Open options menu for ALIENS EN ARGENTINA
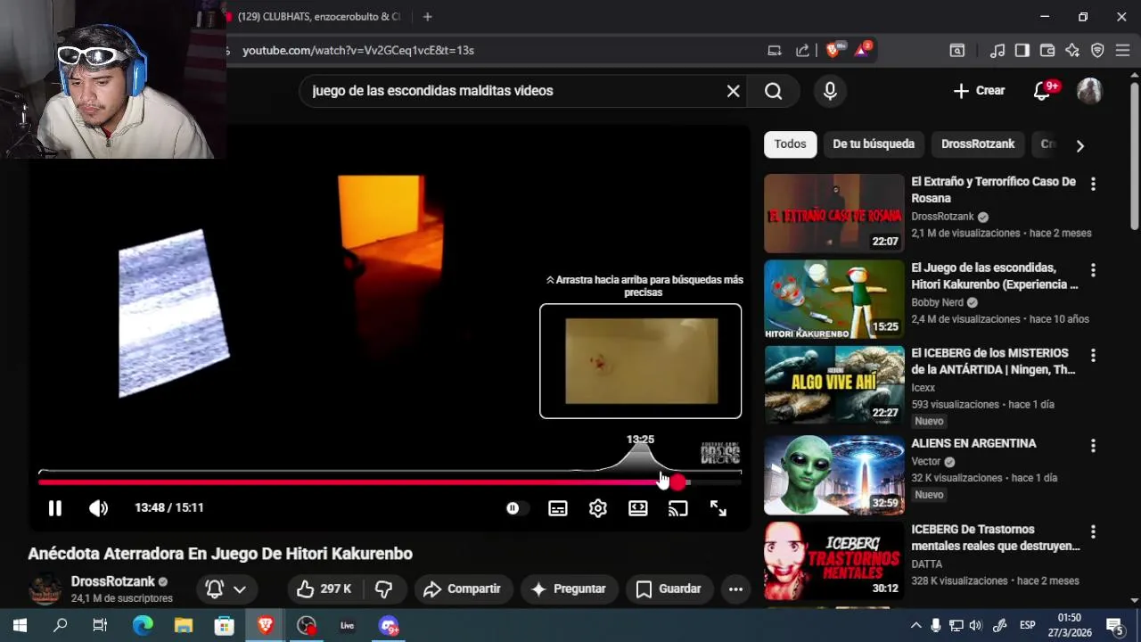Screen dimensions: 1141x642 click(x=1093, y=445)
